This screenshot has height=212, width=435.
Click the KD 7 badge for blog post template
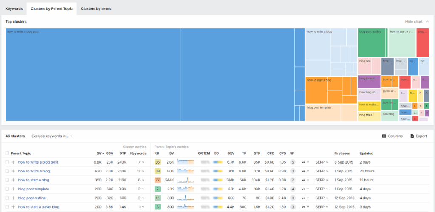[x=158, y=189]
